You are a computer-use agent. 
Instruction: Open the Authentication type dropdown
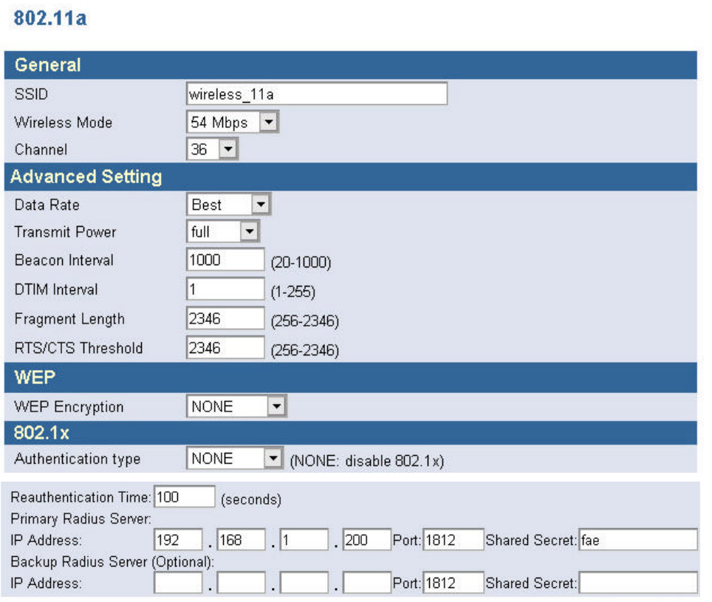(235, 459)
